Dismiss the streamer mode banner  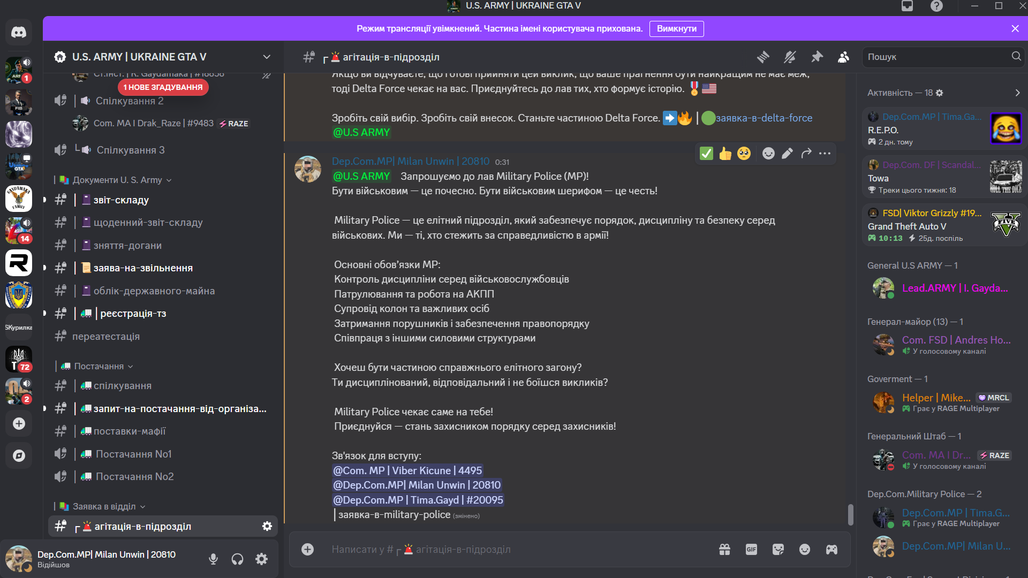pyautogui.click(x=1015, y=29)
